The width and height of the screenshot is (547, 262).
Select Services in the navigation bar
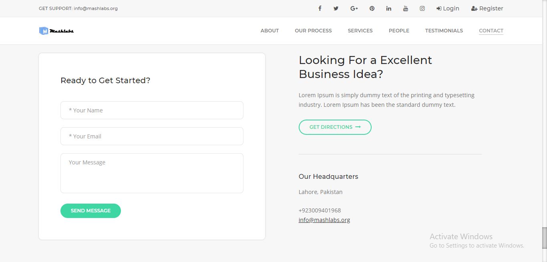(360, 31)
